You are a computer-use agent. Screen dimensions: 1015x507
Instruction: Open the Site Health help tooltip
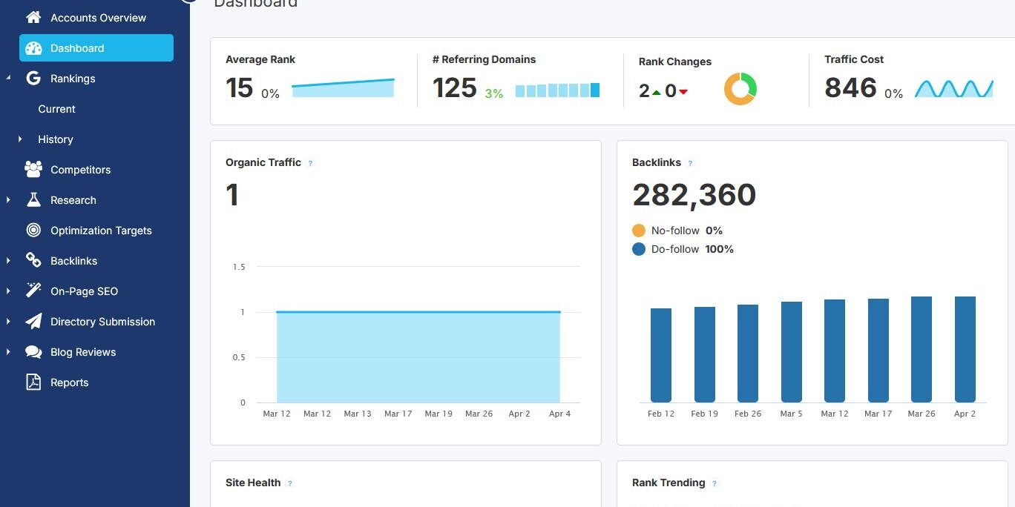[289, 483]
